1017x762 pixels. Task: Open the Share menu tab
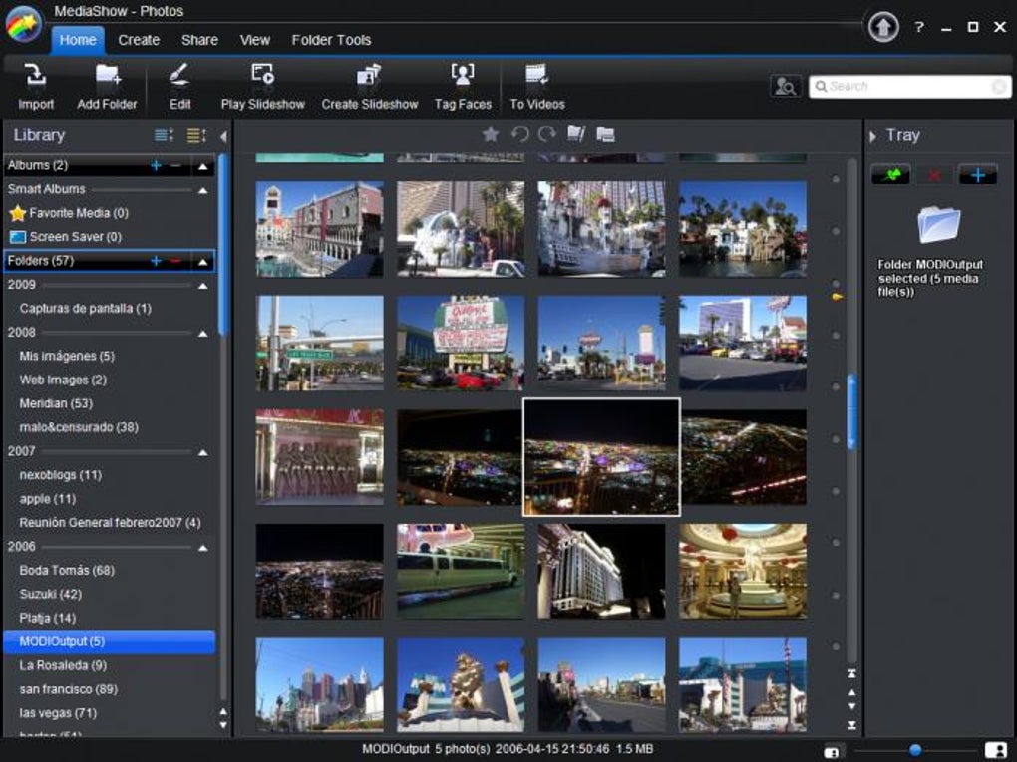tap(199, 40)
